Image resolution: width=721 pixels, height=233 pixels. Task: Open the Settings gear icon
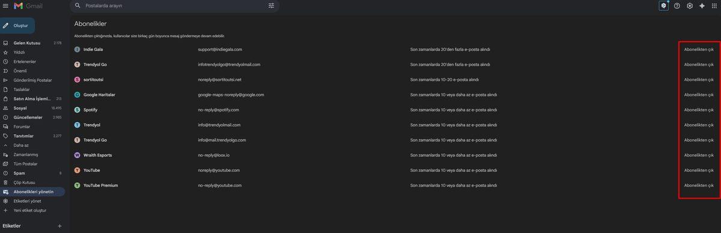click(690, 5)
